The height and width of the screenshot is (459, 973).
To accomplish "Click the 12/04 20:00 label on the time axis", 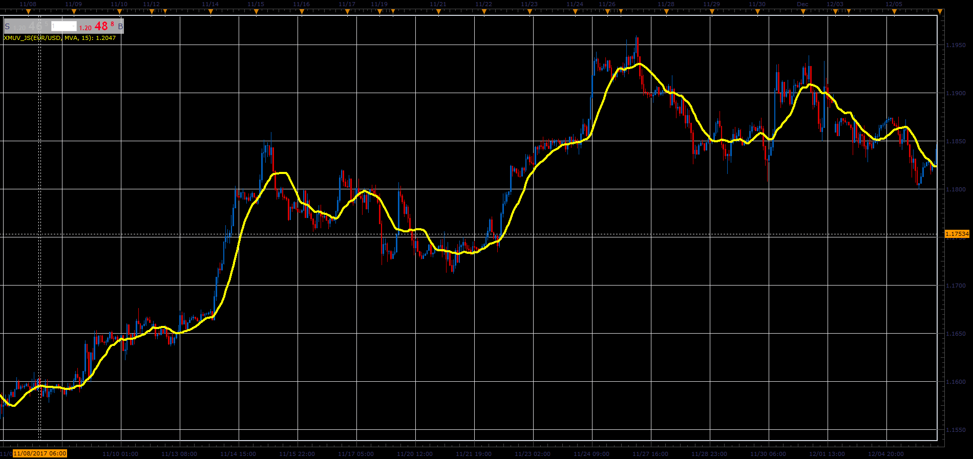I will point(886,454).
